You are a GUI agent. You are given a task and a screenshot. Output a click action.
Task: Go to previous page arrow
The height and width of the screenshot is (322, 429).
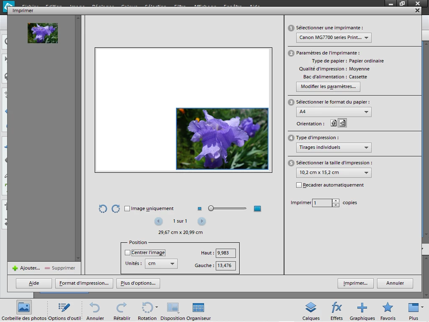(x=158, y=221)
